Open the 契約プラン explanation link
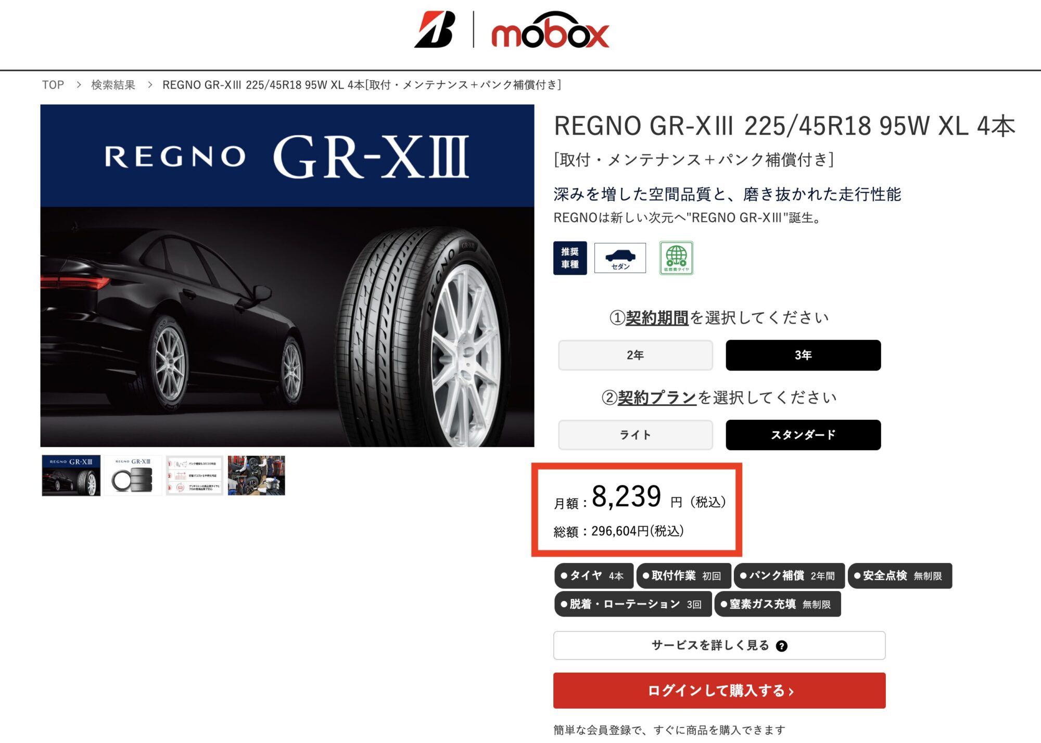Image resolution: width=1041 pixels, height=743 pixels. tap(657, 398)
